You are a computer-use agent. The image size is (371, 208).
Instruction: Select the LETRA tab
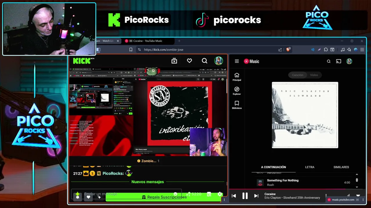[310, 167]
